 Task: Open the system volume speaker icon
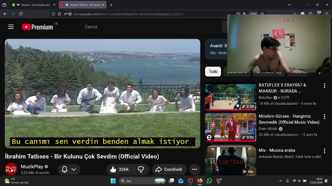pyautogui.click(x=299, y=181)
